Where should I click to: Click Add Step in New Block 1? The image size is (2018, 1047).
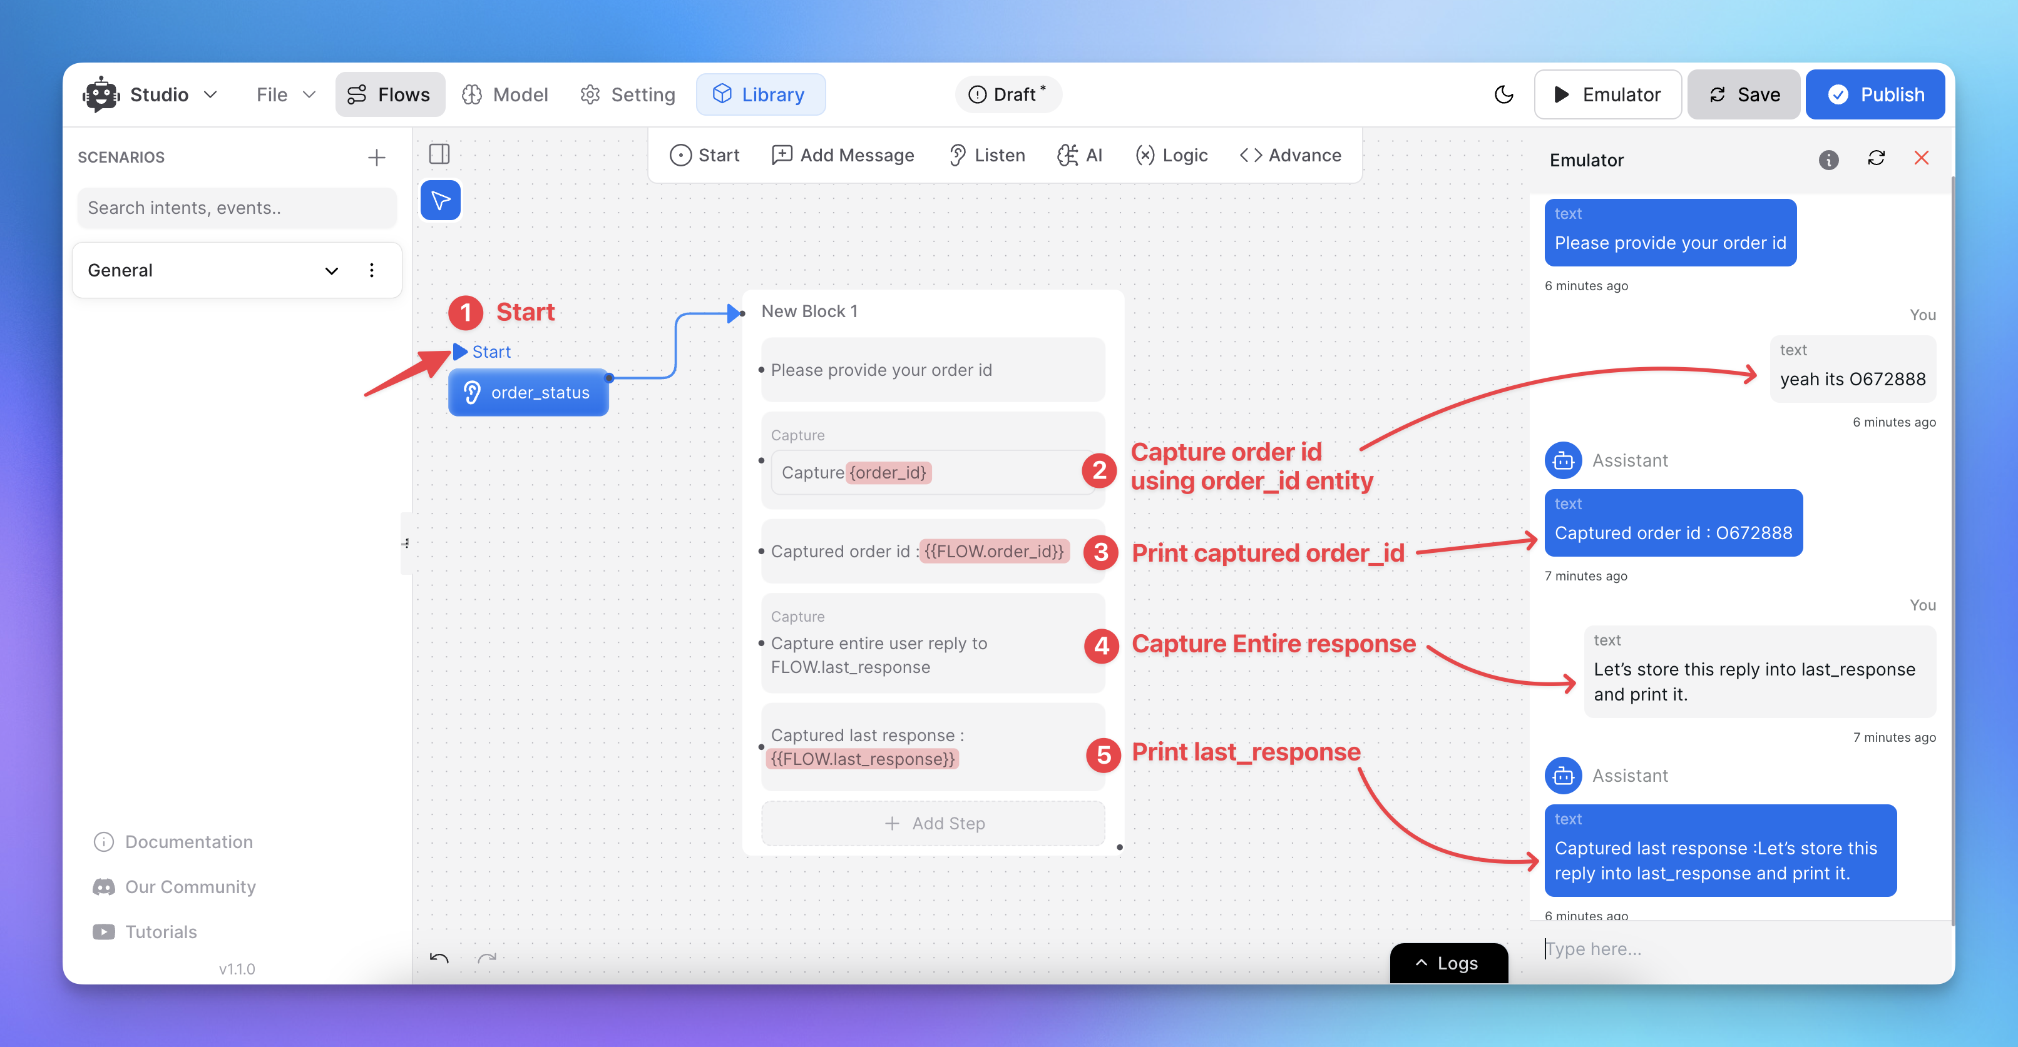pyautogui.click(x=932, y=823)
